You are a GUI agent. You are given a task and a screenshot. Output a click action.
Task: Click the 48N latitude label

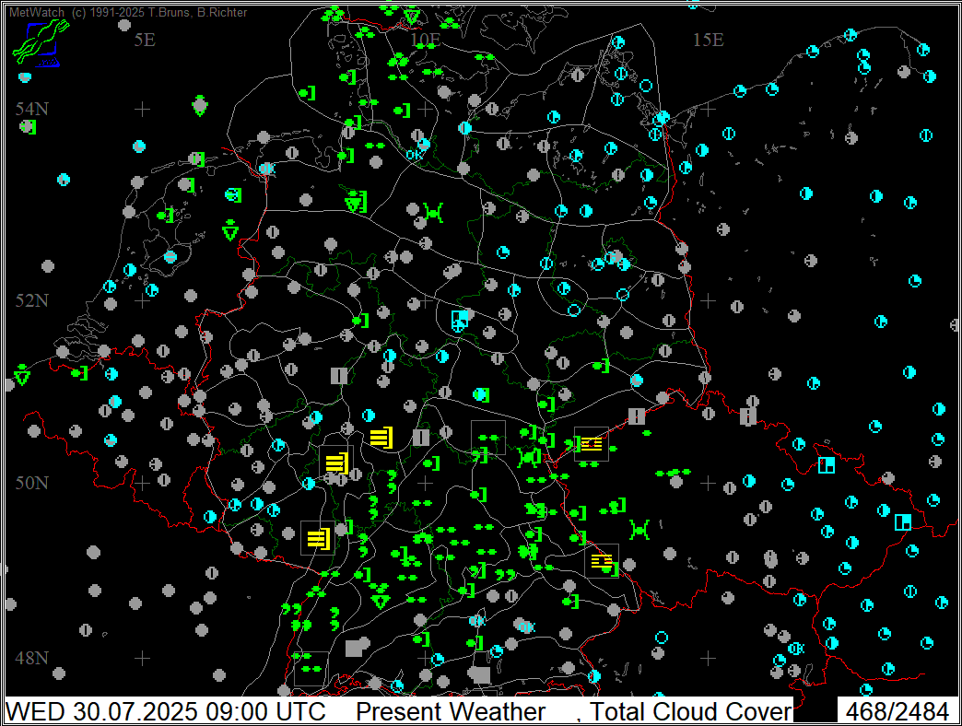(x=32, y=658)
